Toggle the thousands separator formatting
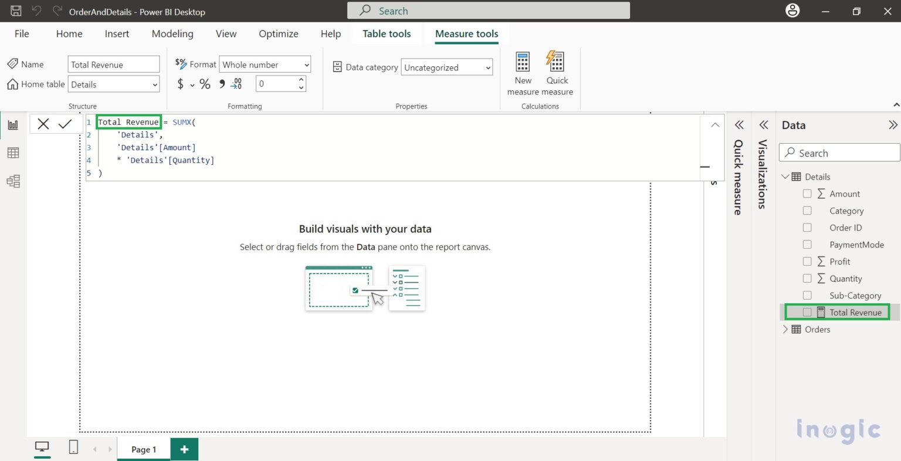 point(221,83)
